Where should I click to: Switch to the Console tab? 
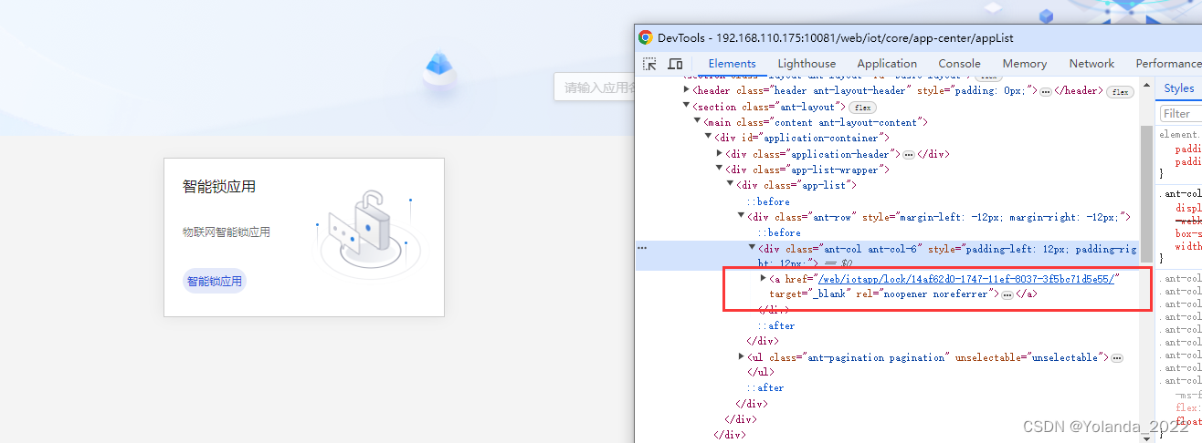(x=960, y=64)
